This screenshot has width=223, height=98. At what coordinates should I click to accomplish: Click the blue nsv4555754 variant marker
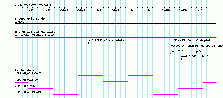tap(170, 48)
